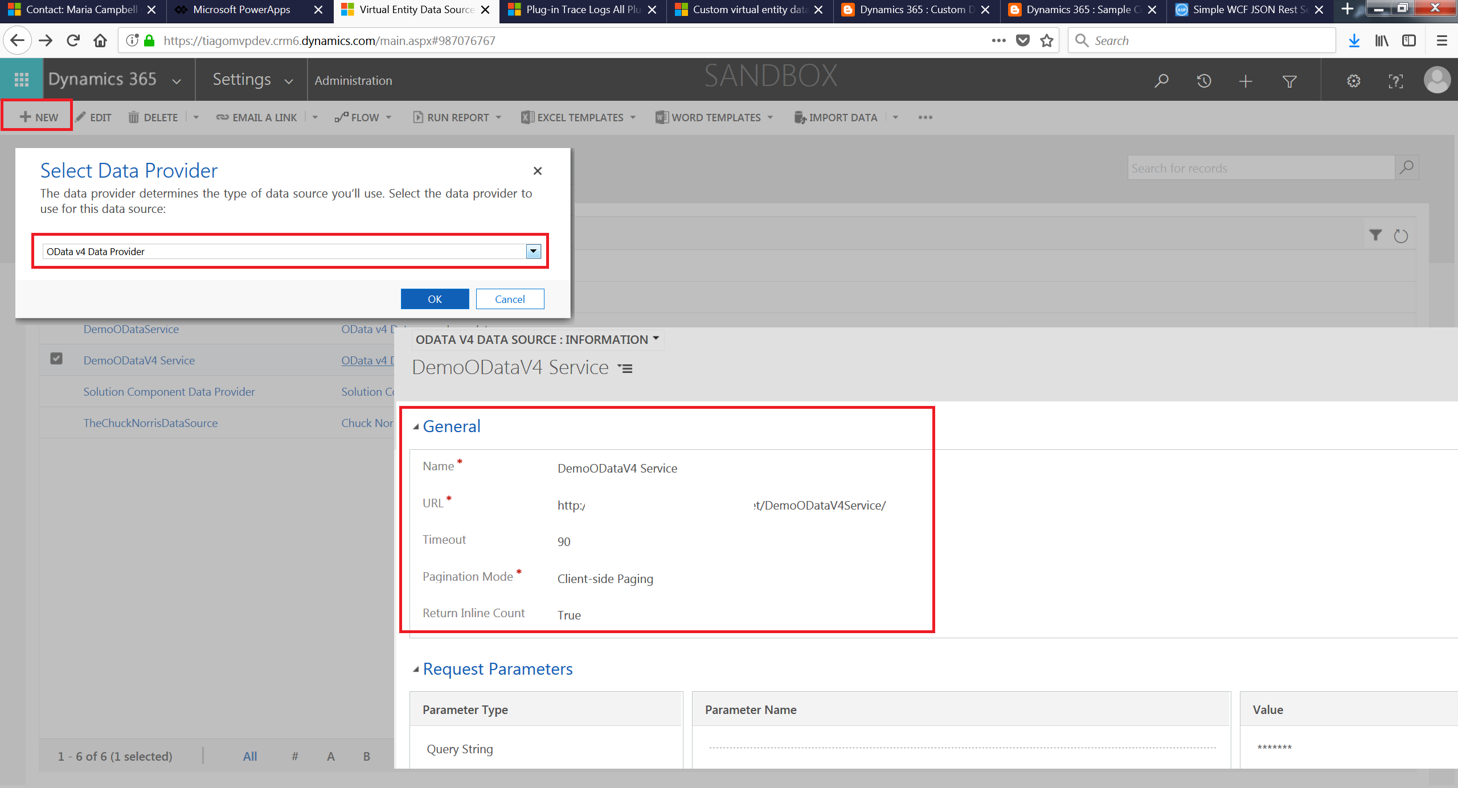Open the Excel Templates menu

tap(579, 117)
